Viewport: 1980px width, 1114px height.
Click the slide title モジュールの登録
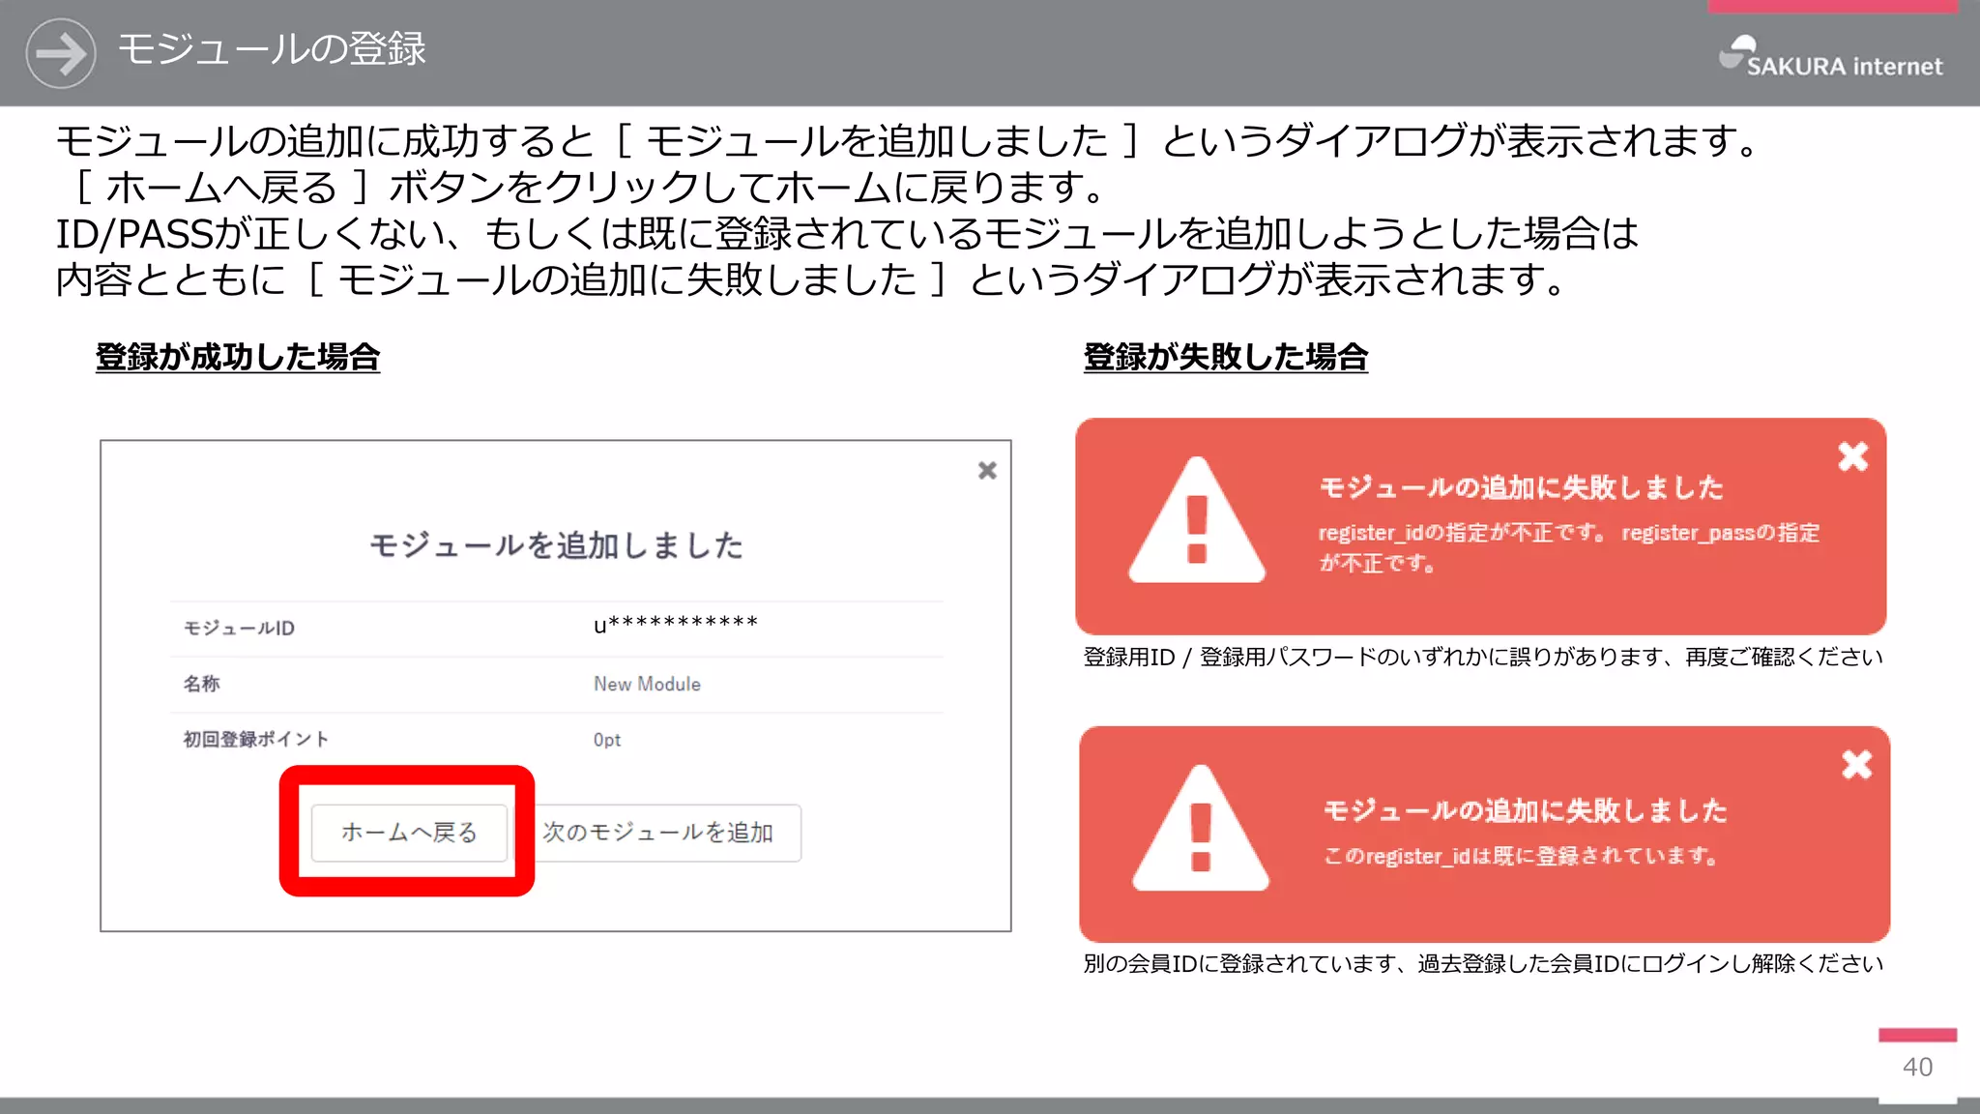pyautogui.click(x=272, y=48)
